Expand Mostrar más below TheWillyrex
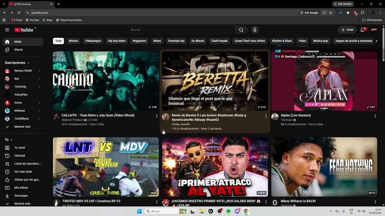The height and width of the screenshot is (216, 385). [23, 127]
